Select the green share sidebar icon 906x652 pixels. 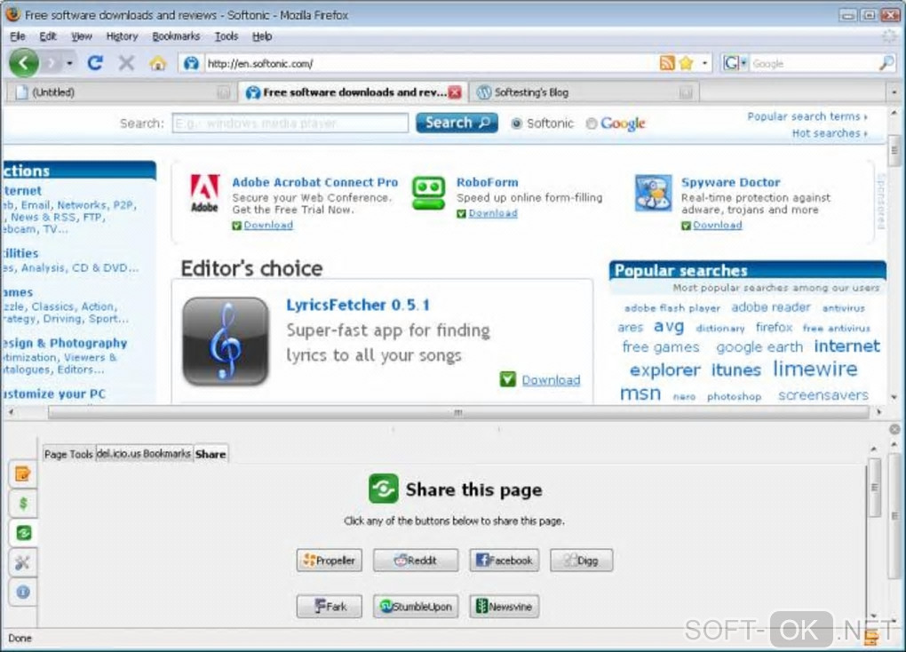click(23, 532)
